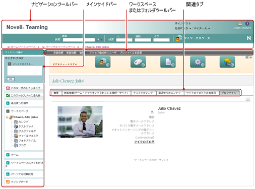
Task: Open the お気に入り dropdown
Action: pyautogui.click(x=183, y=28)
